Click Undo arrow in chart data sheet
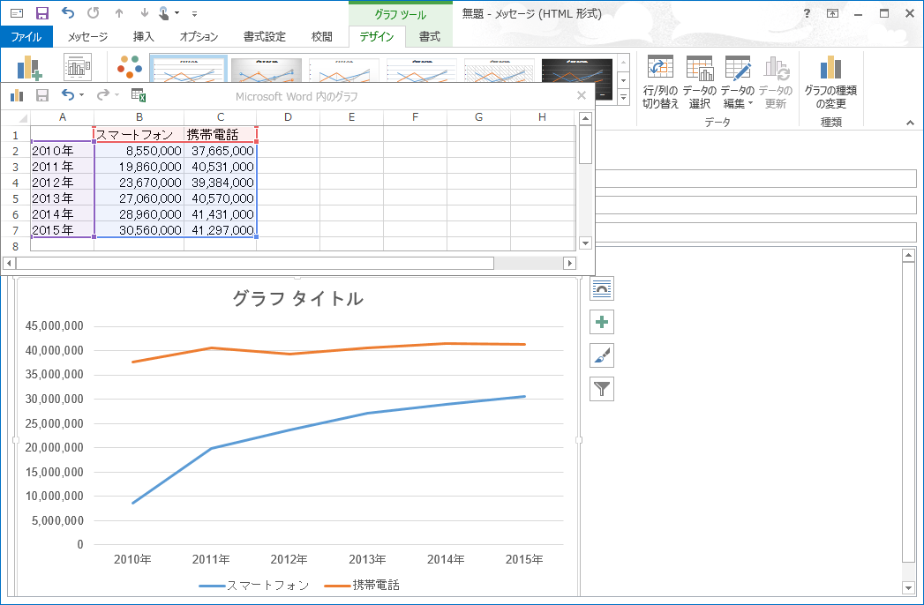 (68, 95)
